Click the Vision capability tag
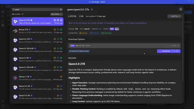 point(83,33)
